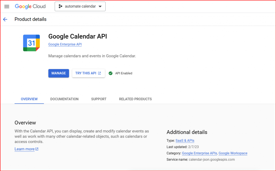Go back using the blue arrow

pos(5,19)
